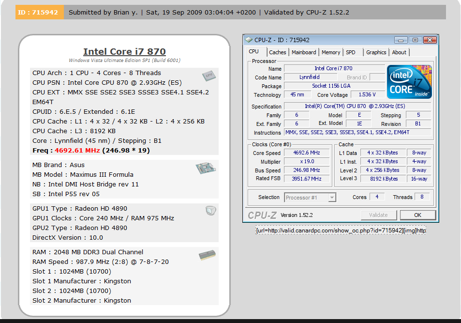This screenshot has width=461, height=323.
Task: Click the ID : 715942 orange badge
Action: click(39, 13)
